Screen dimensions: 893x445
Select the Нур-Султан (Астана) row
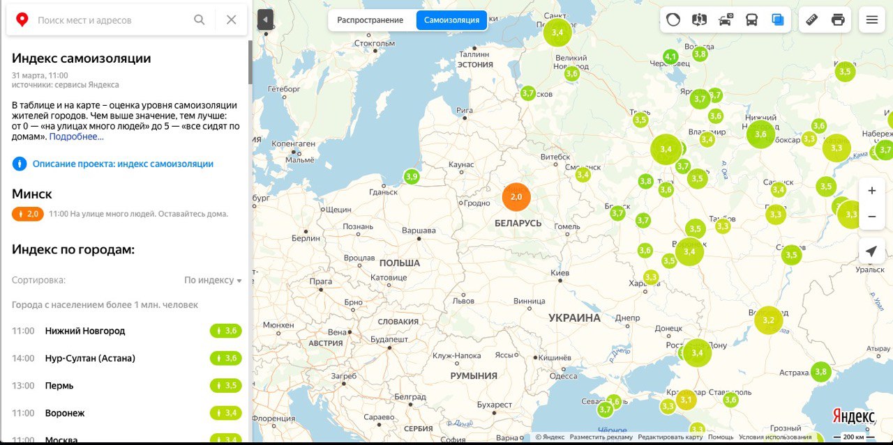click(126, 358)
